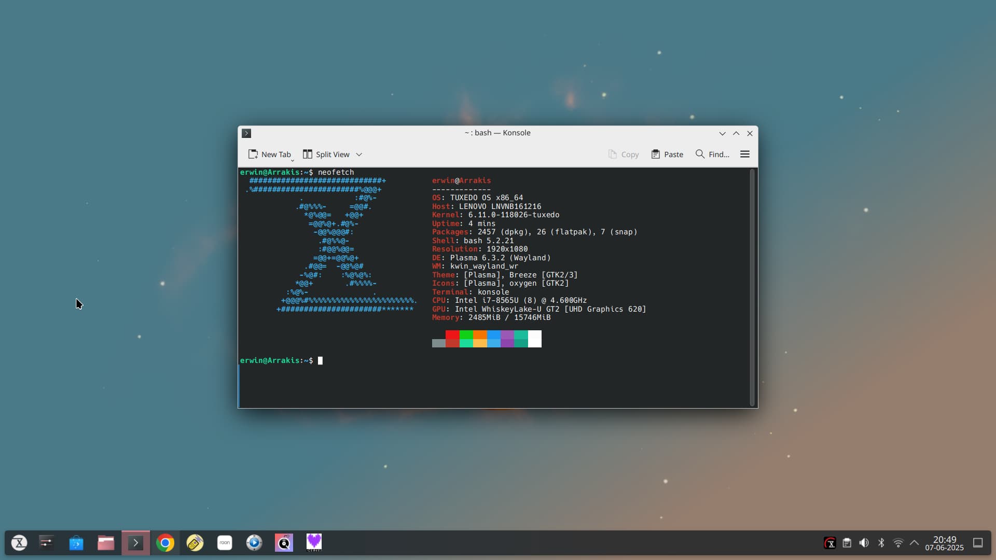Click the Konsole vertical scrollbar

click(752, 288)
